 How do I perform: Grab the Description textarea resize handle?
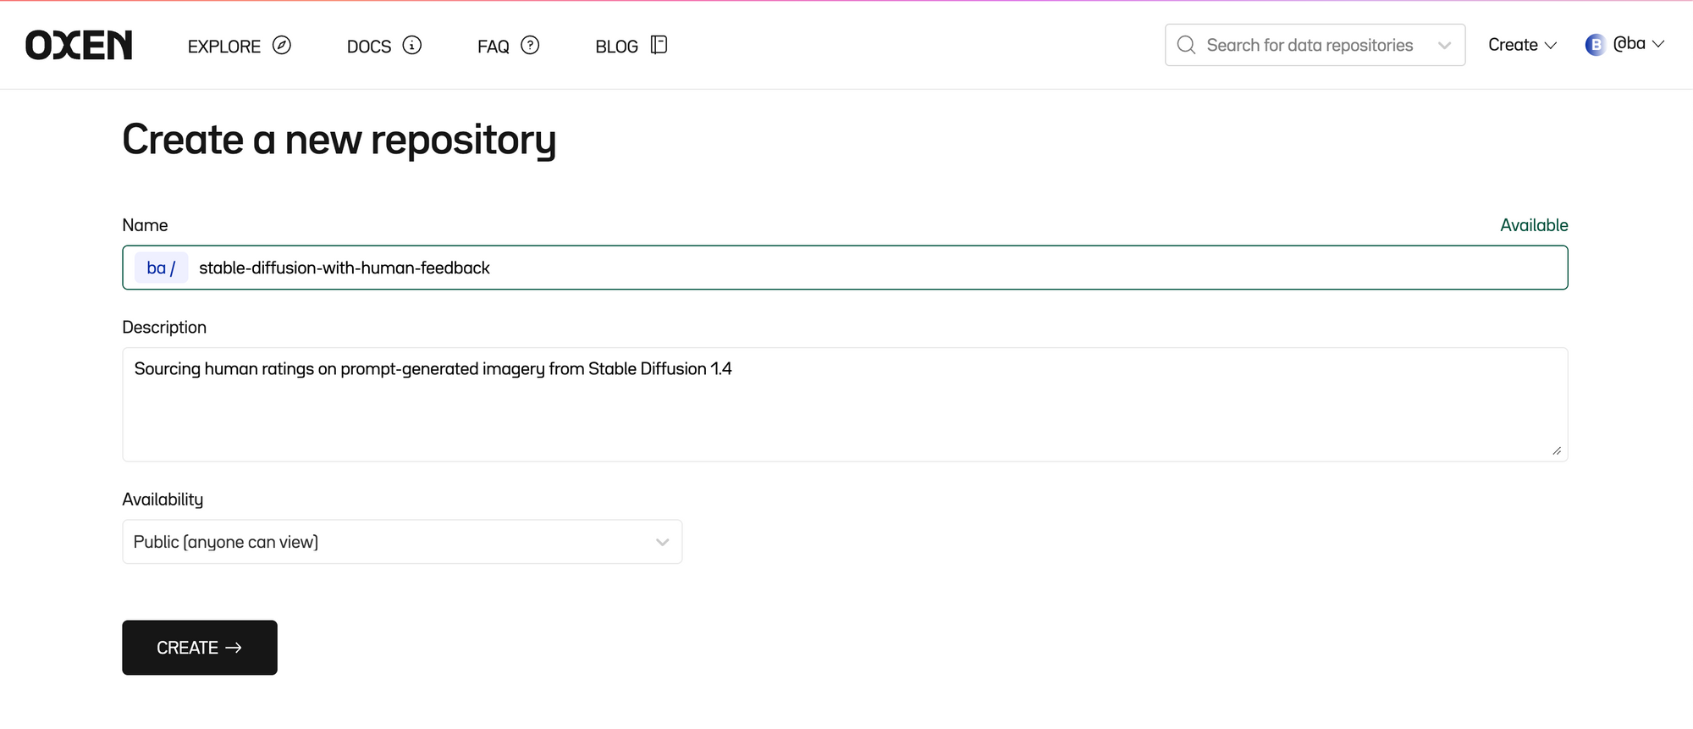[1557, 450]
